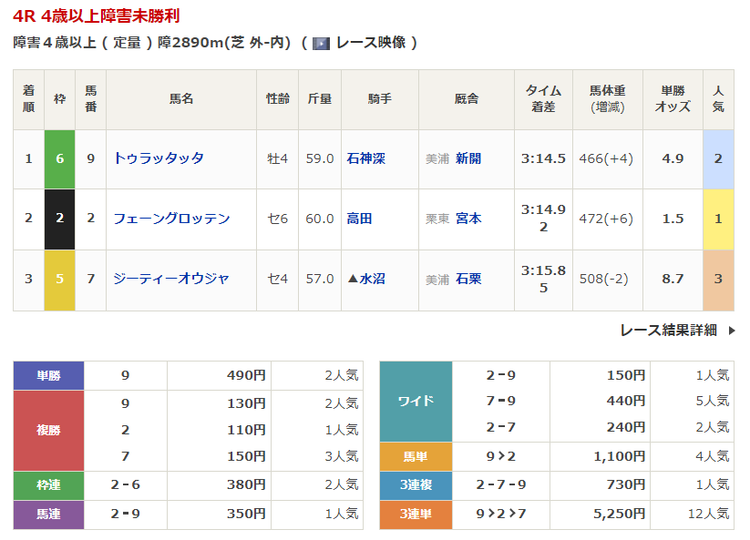750x540 pixels.
Task: Open horse トウラッタッタ profile
Action: tap(159, 158)
